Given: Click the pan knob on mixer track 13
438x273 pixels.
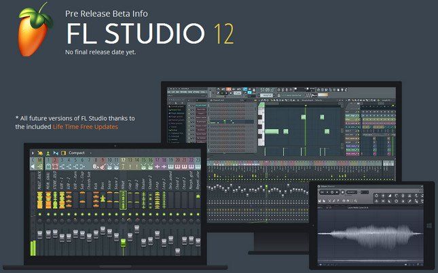Looking at the screenshot, I should (130, 220).
